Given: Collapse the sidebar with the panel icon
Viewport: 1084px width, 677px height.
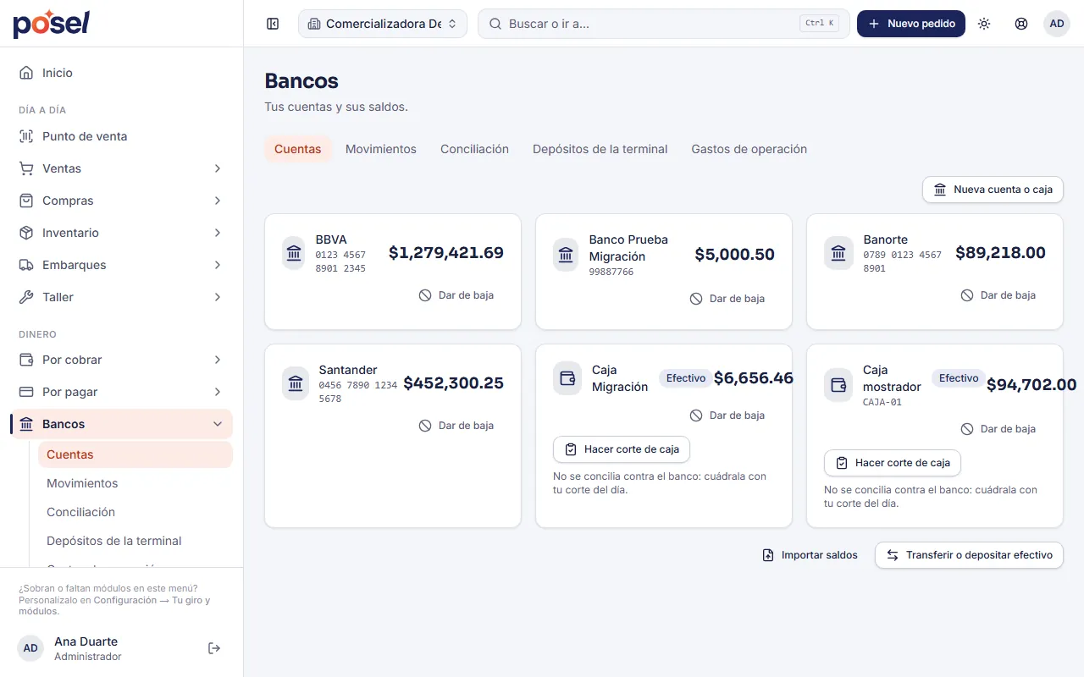Looking at the screenshot, I should tap(273, 24).
